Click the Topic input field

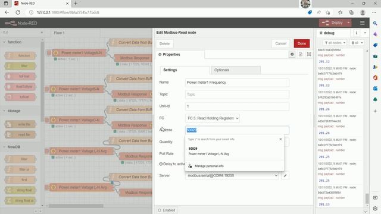click(x=237, y=95)
